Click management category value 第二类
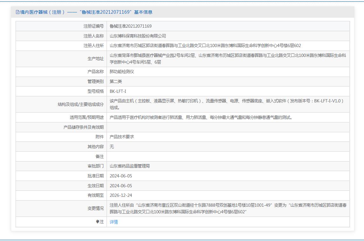 click(116, 81)
